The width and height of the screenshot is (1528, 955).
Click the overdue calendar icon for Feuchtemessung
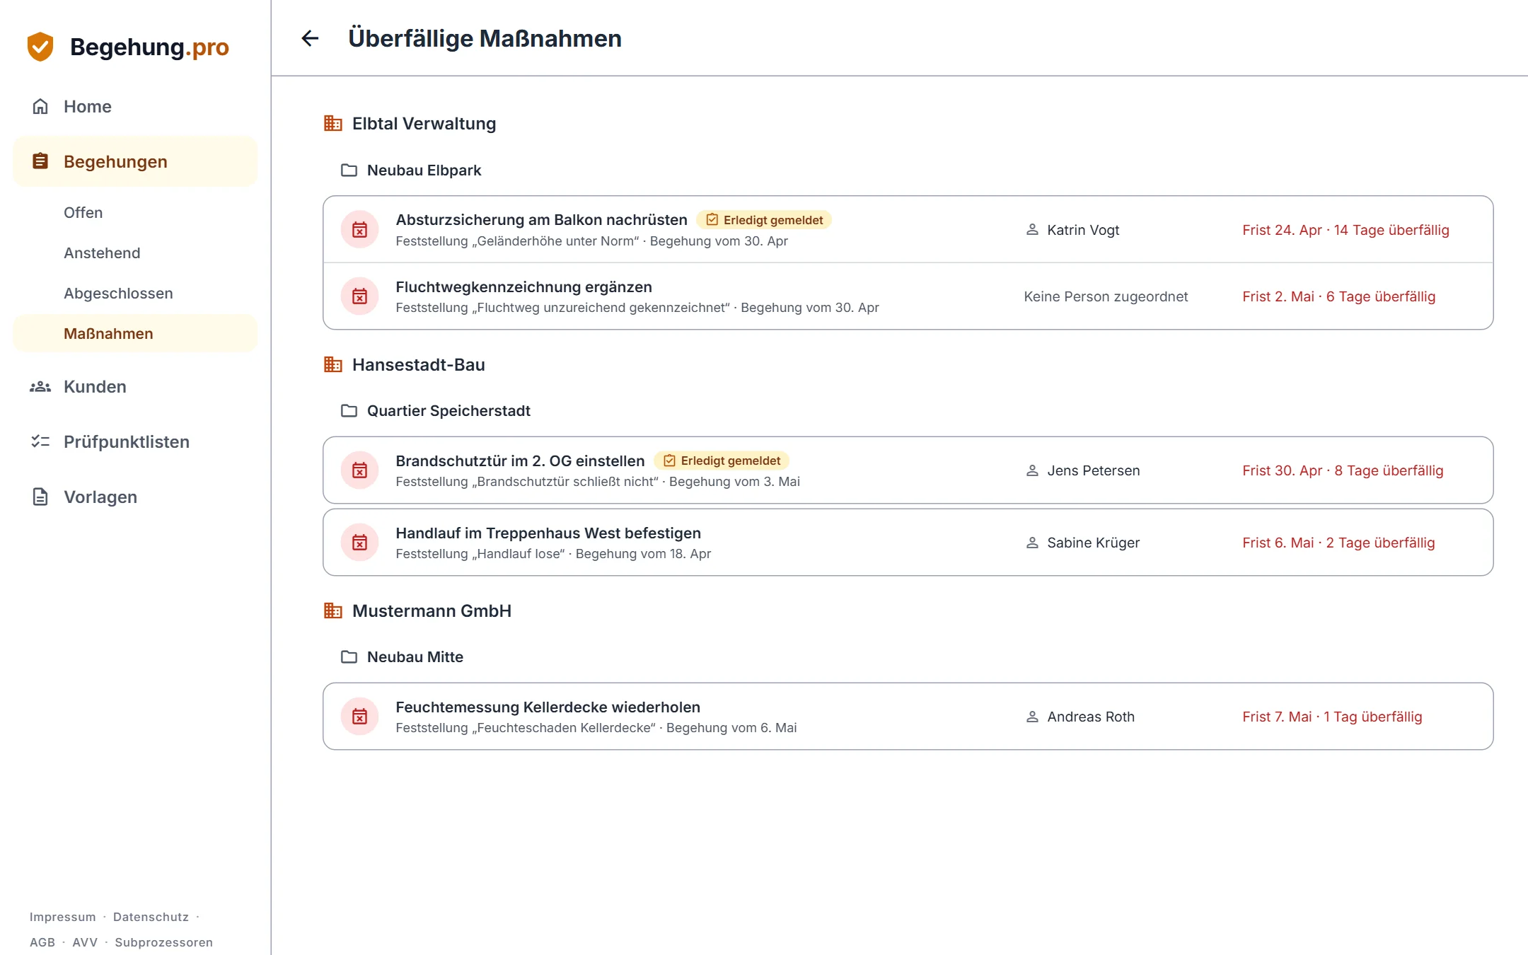point(360,716)
